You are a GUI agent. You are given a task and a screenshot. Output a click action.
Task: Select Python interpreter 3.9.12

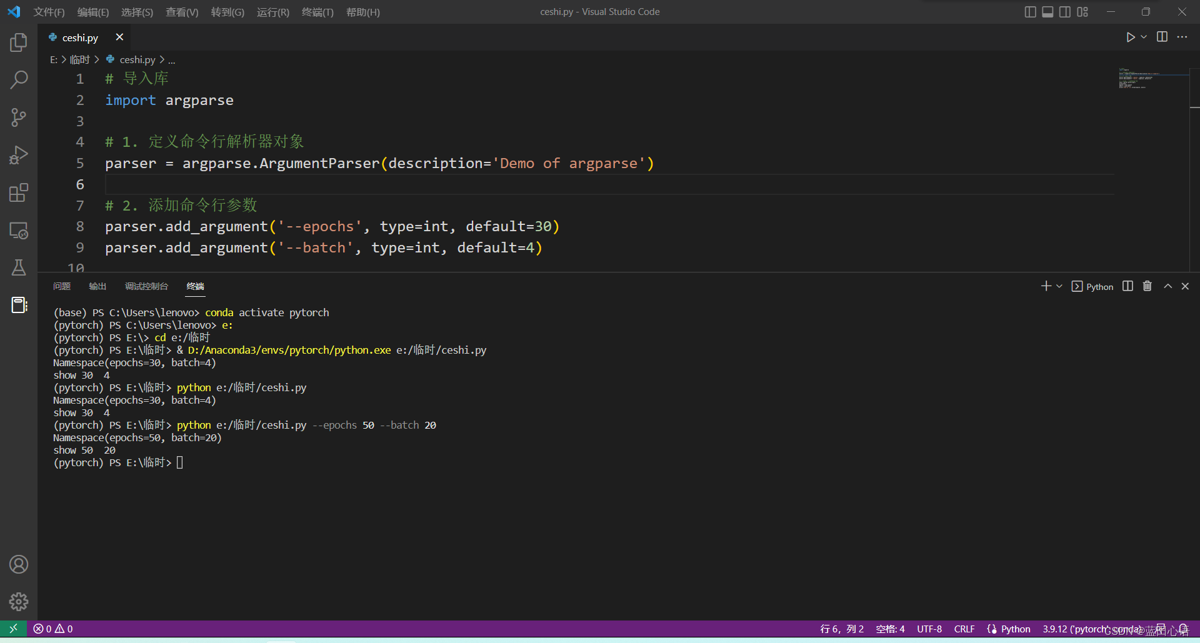[1092, 629]
